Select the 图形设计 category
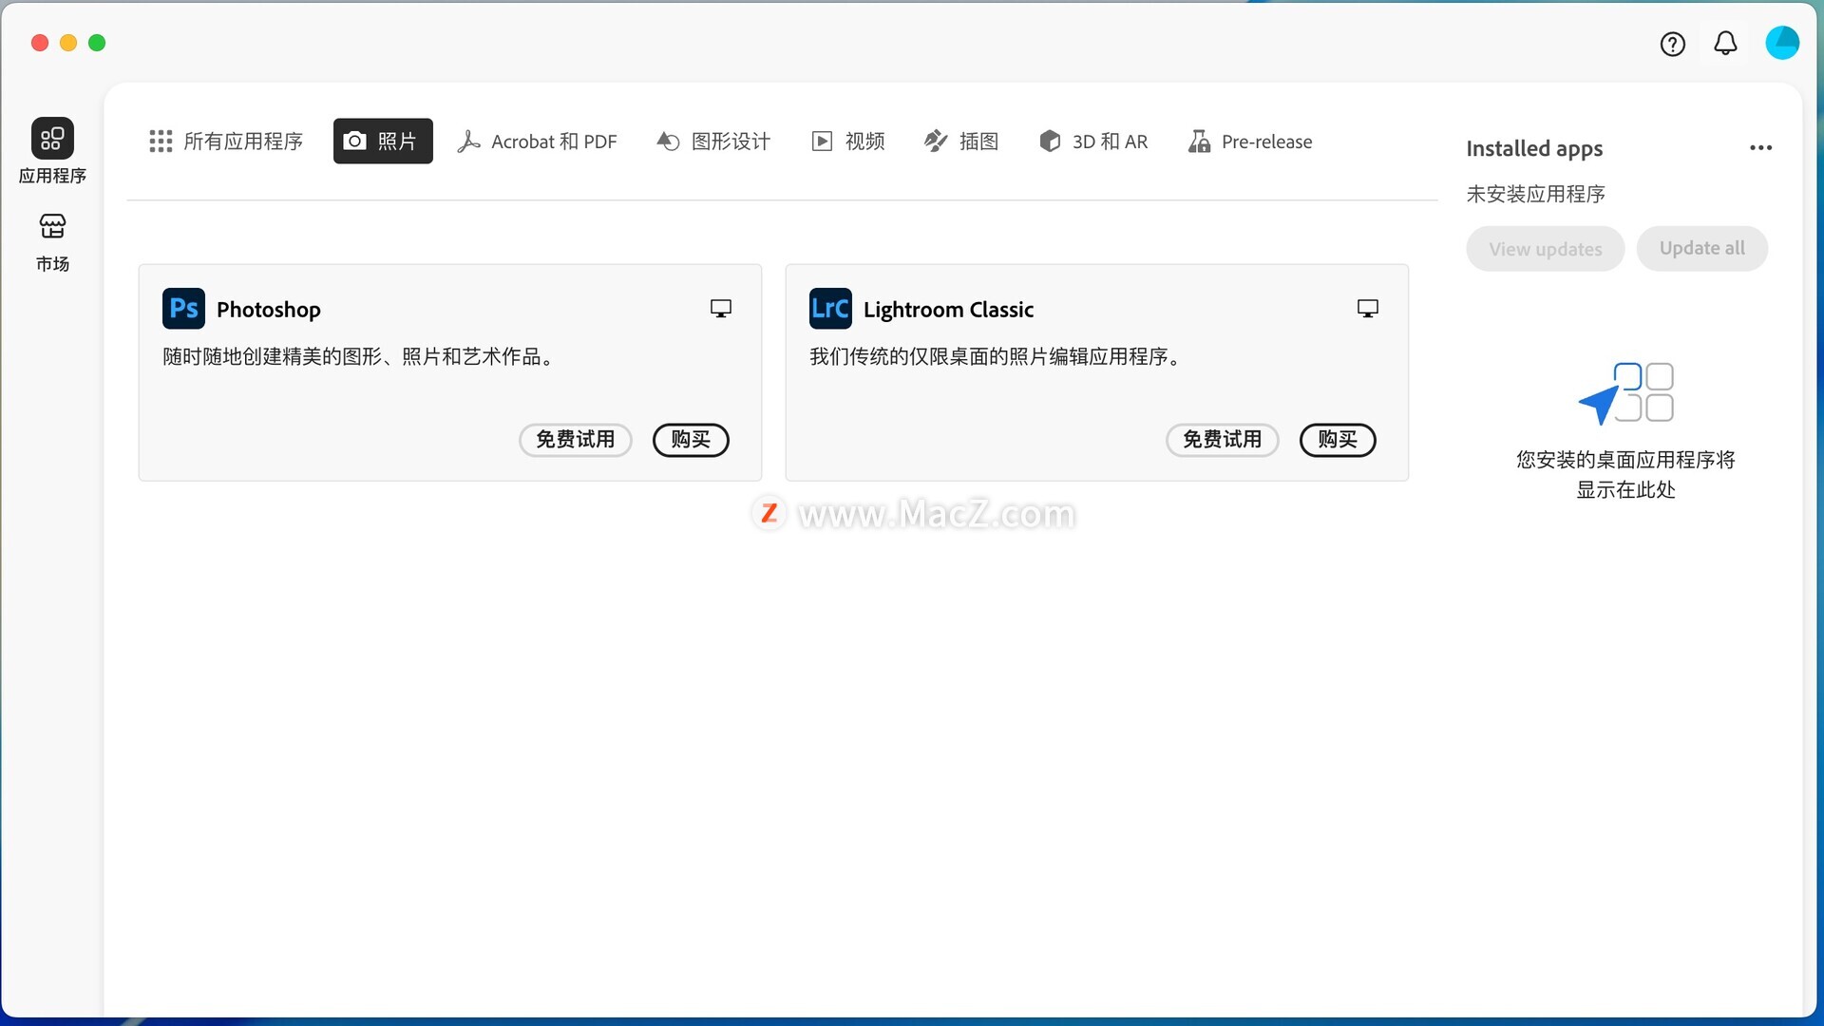The height and width of the screenshot is (1026, 1824). click(712, 141)
